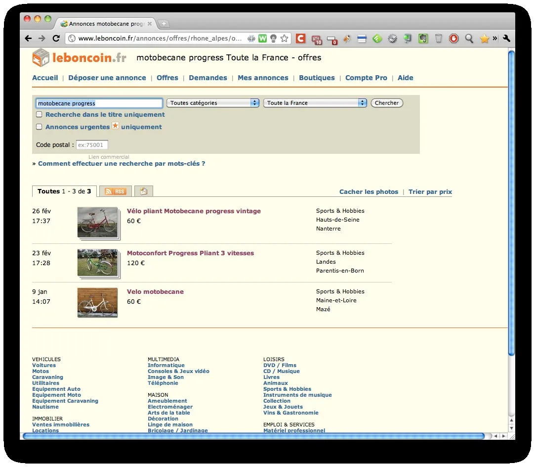Open the DVD / Films footer link
Image resolution: width=535 pixels, height=467 pixels.
pos(280,365)
